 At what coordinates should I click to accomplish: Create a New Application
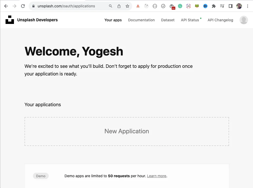pyautogui.click(x=127, y=131)
